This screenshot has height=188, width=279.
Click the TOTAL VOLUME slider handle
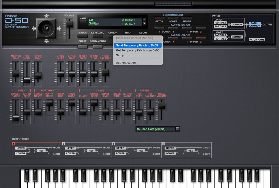(161, 105)
